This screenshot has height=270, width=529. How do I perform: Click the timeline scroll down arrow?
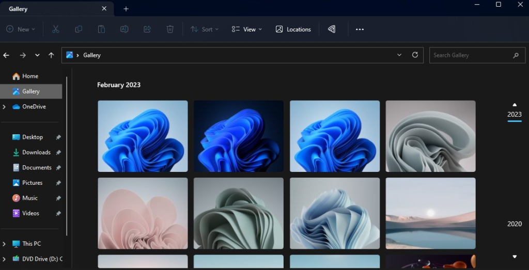pyautogui.click(x=515, y=257)
